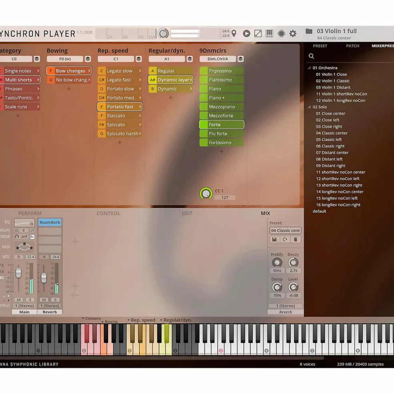Click the green CC 1 knob
The image size is (394, 394).
pyautogui.click(x=206, y=194)
